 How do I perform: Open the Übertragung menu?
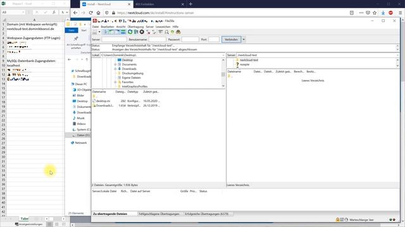point(135,26)
